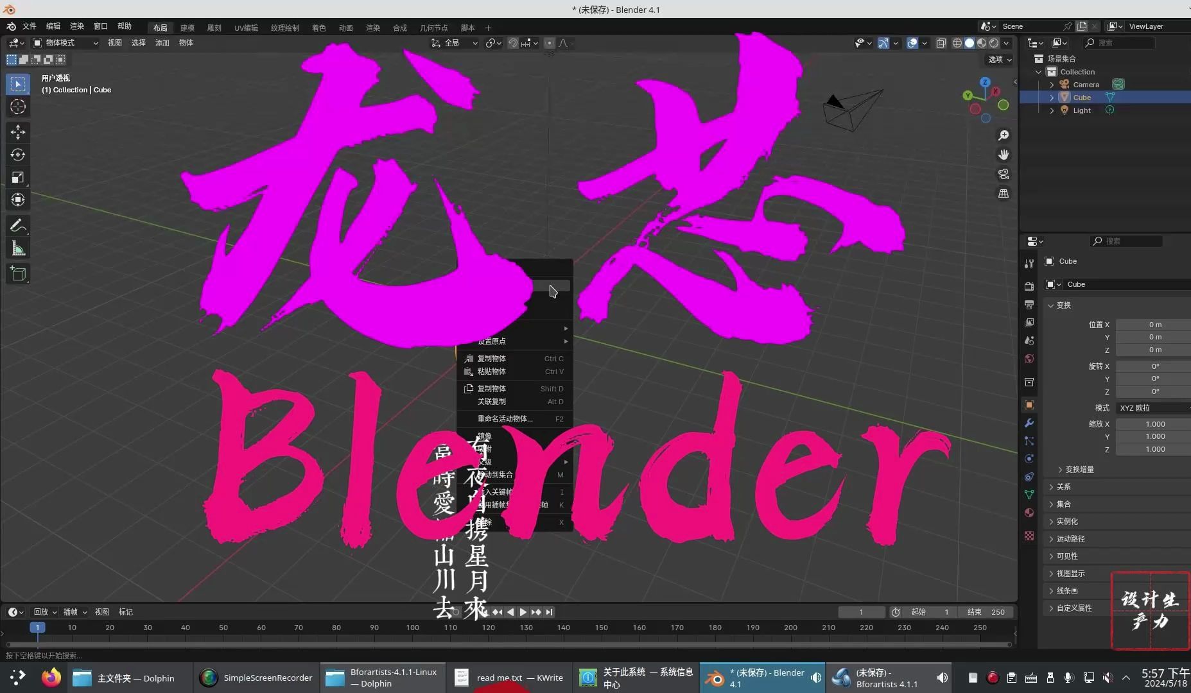Screen dimensions: 1191x693
Task: Click the viewport pan hand icon
Action: [x=1004, y=155]
